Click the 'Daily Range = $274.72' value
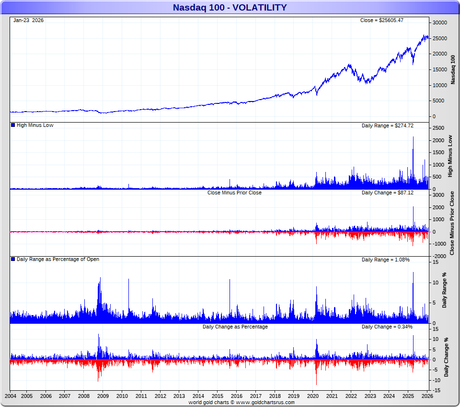460x407 pixels. pyautogui.click(x=387, y=125)
